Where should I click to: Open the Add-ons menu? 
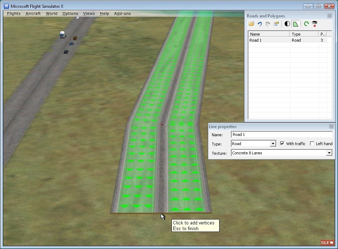(x=122, y=14)
